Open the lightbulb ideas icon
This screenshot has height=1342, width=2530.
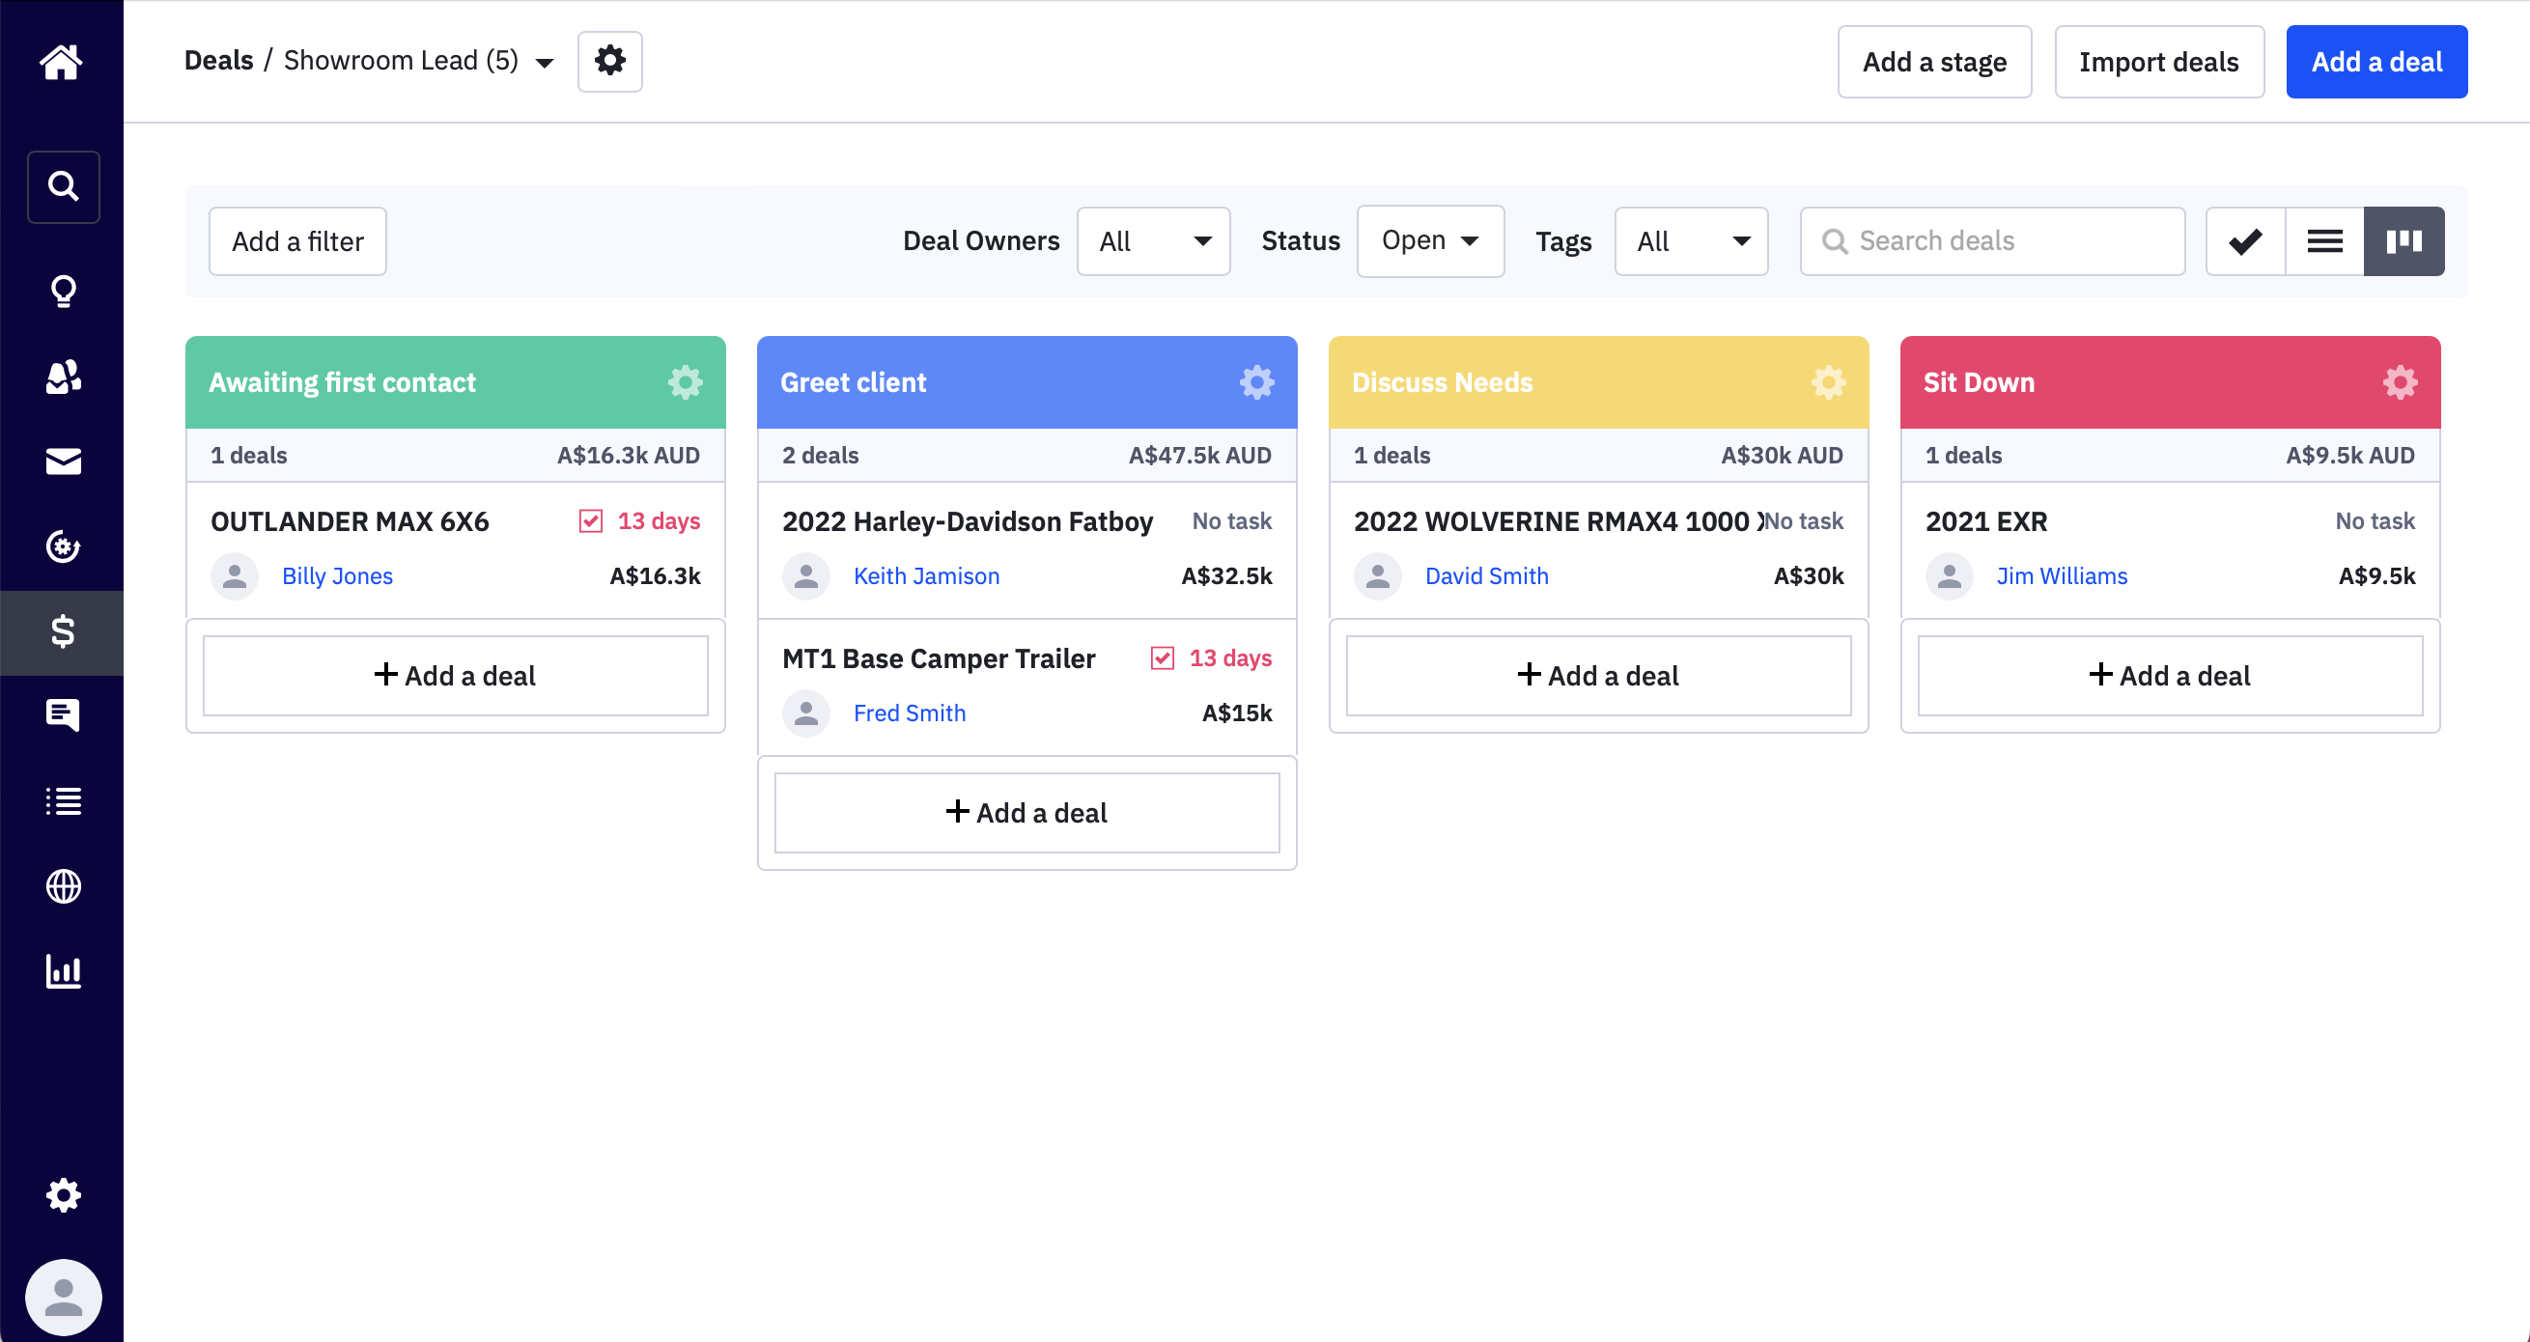coord(63,291)
